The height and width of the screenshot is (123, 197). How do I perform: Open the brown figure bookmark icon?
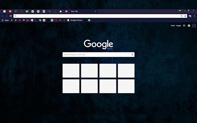coord(16,20)
